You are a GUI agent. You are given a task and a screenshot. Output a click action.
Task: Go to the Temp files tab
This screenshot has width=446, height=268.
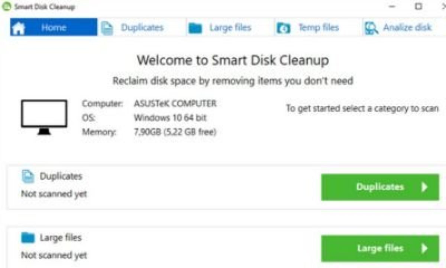click(319, 28)
